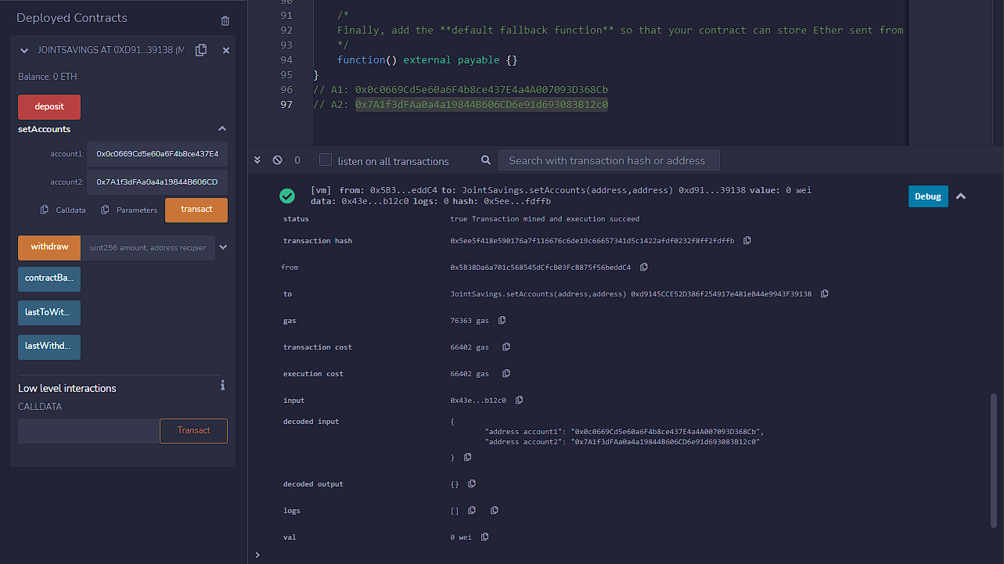View Low level interactions info tooltip
The height and width of the screenshot is (564, 1004).
[x=222, y=385]
